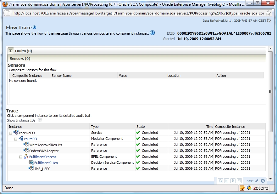The image size is (277, 194).
Task: Click the envelope icon in the bottom toolbar
Action: pyautogui.click(x=239, y=181)
